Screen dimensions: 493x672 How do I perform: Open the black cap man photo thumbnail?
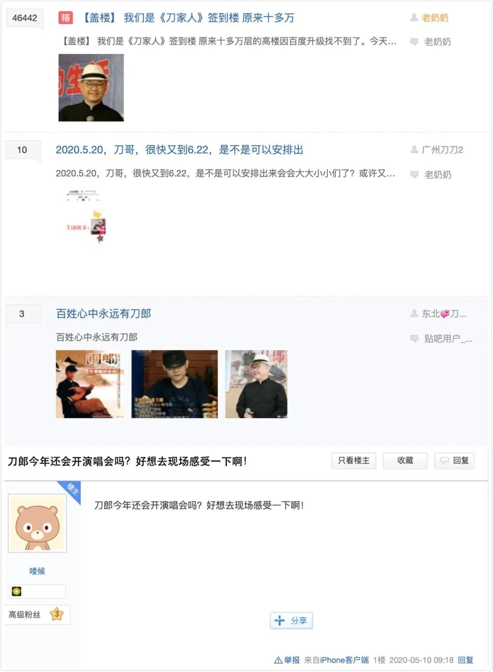pyautogui.click(x=174, y=384)
